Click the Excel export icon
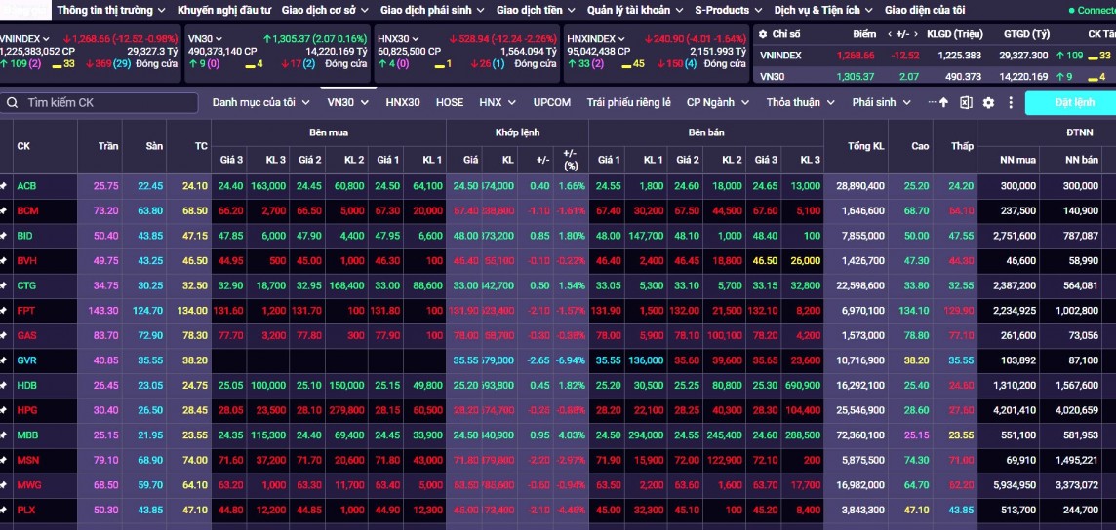The image size is (1116, 530). (x=966, y=102)
